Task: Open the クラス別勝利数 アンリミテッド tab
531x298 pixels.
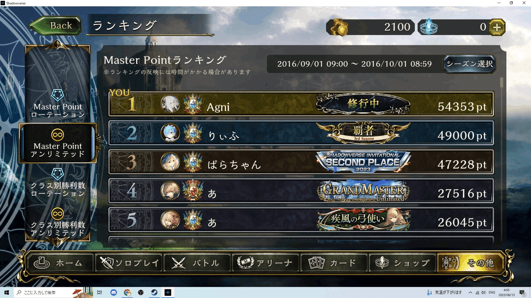Action: coord(58,222)
